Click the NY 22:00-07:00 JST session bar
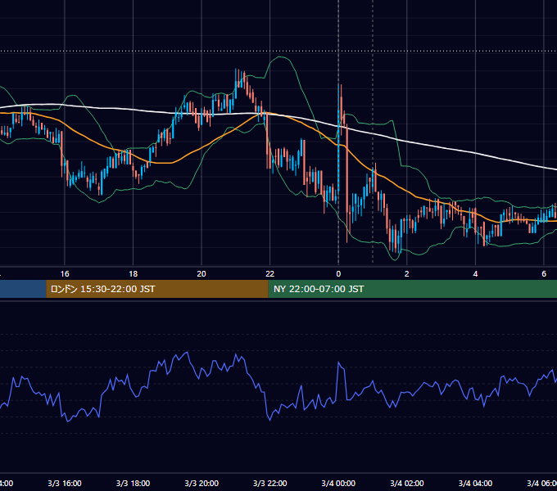The width and height of the screenshot is (557, 491). 412,289
